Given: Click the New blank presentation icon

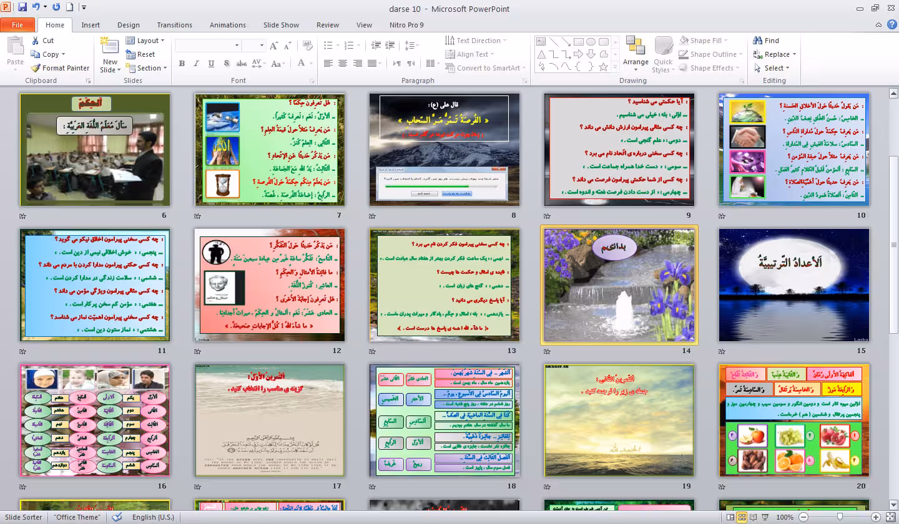Looking at the screenshot, I should coord(69,8).
